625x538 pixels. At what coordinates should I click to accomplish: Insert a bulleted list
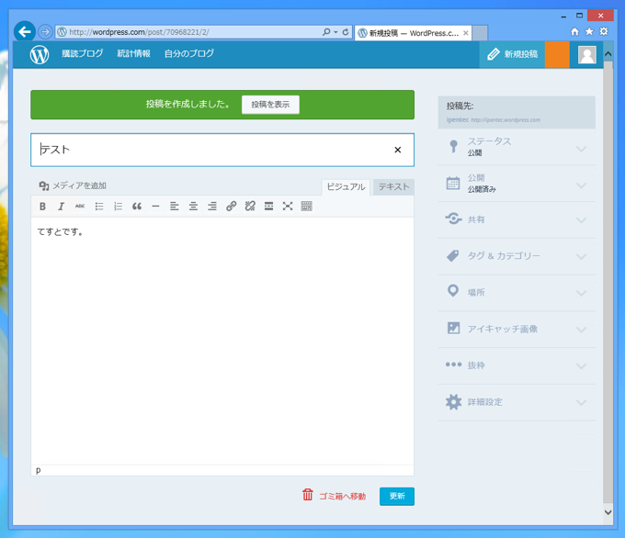[99, 207]
